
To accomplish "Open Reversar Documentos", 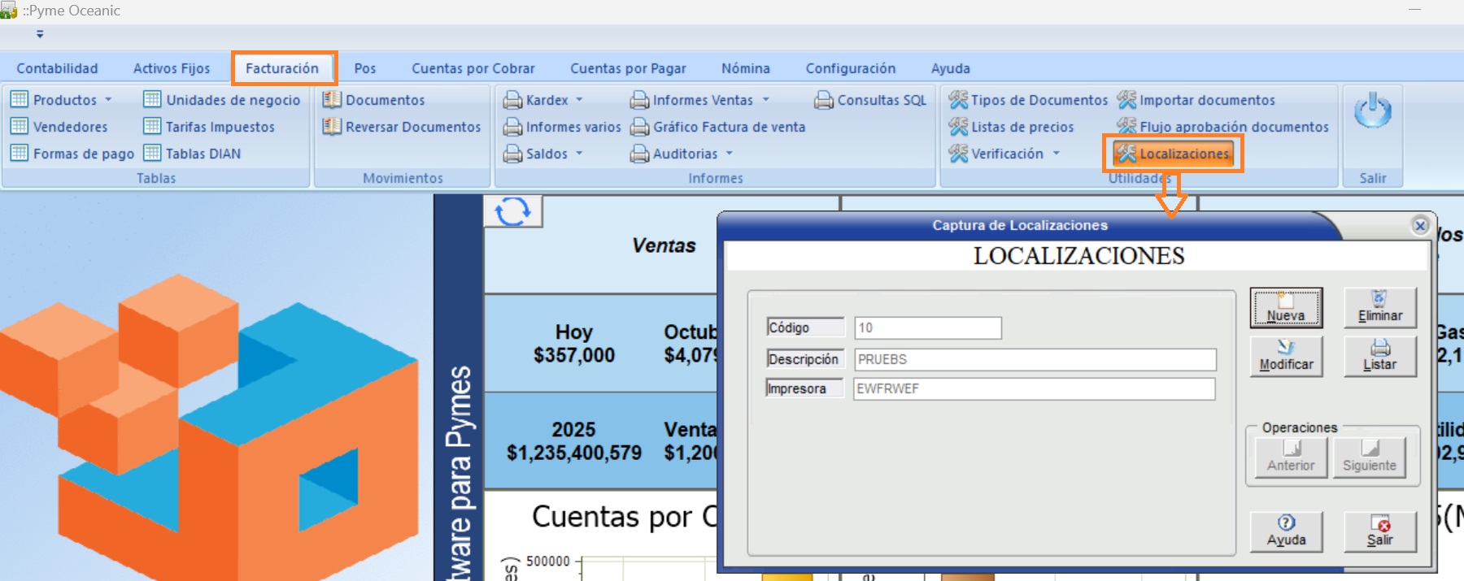I will [x=403, y=127].
